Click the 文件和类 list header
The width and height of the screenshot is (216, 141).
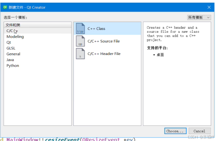[x=38, y=25]
